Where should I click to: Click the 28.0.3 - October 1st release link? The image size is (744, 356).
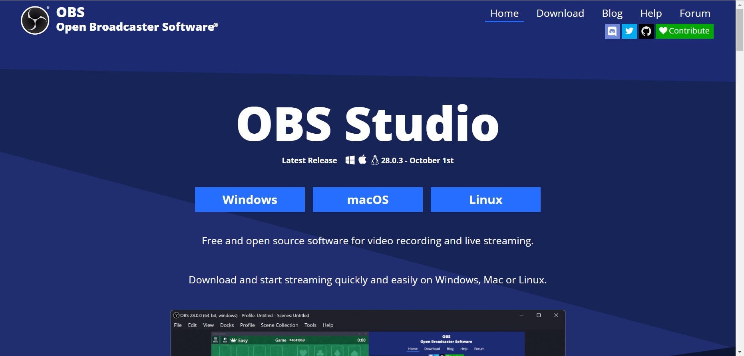(x=417, y=160)
